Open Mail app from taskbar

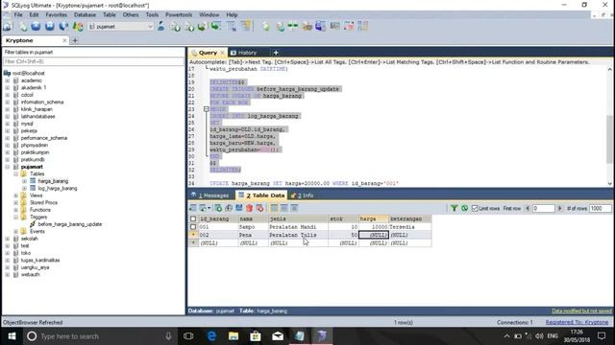[278, 336]
